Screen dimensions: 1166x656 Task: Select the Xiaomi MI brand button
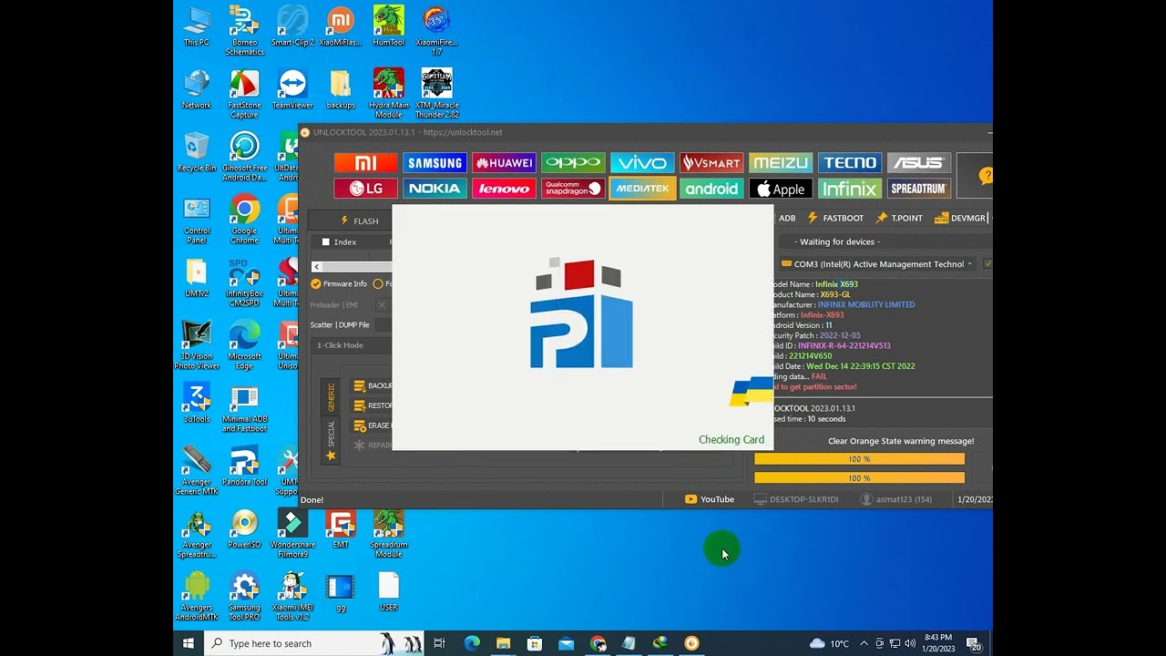point(365,163)
